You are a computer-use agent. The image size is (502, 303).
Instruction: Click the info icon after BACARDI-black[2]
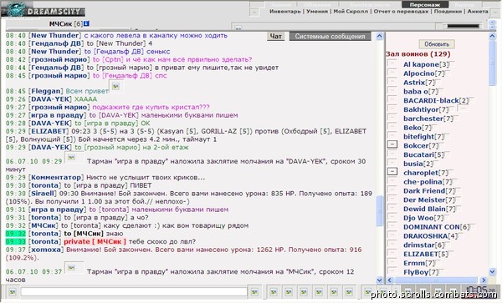coord(471,100)
